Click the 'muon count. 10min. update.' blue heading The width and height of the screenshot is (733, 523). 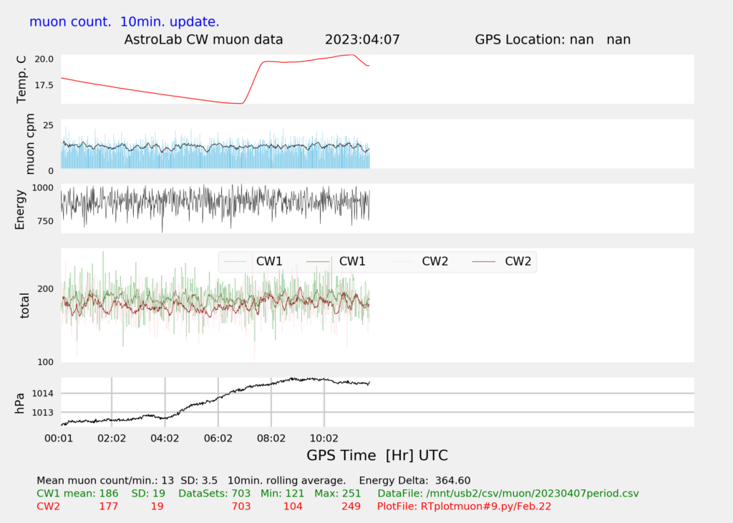coord(124,21)
